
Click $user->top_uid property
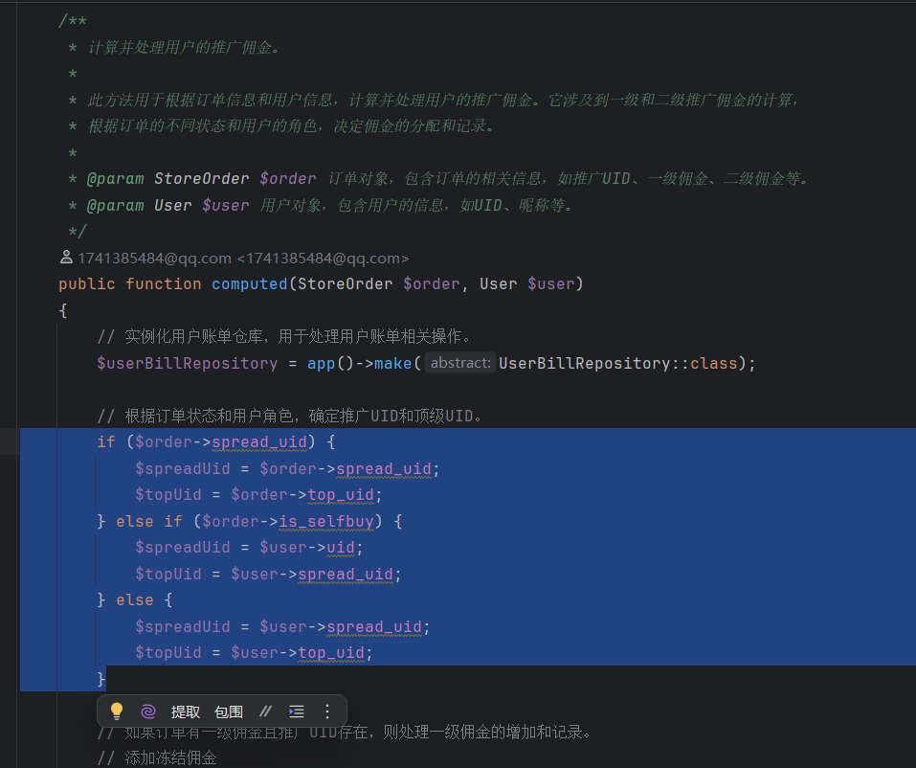click(x=331, y=653)
